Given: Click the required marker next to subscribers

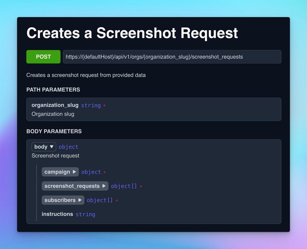Looking at the screenshot, I should 116,200.
